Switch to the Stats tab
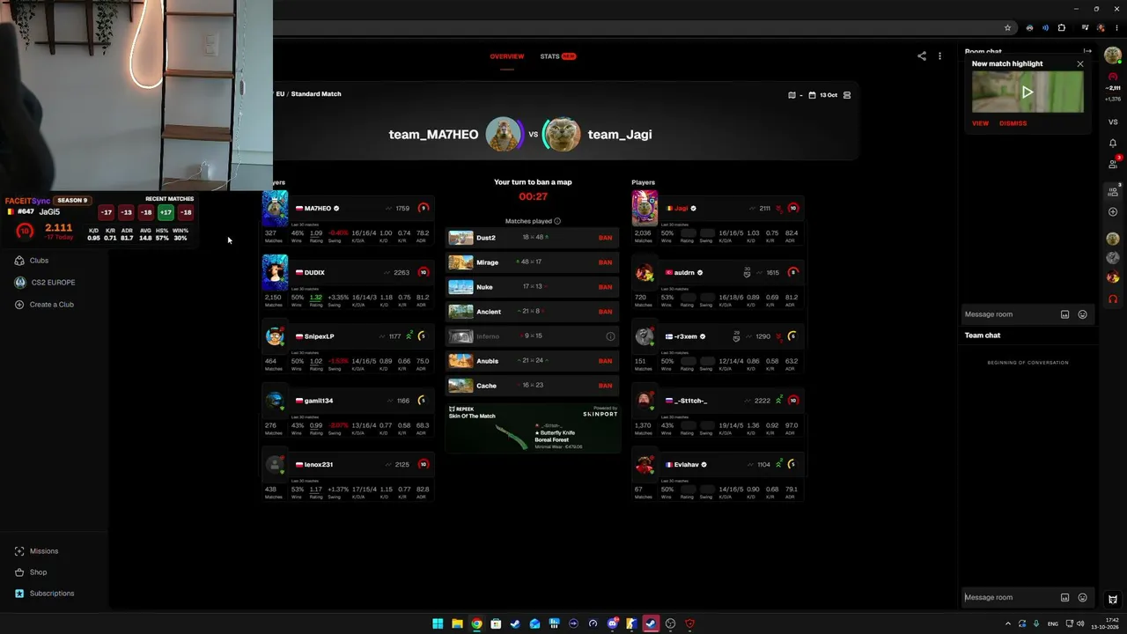 click(557, 56)
